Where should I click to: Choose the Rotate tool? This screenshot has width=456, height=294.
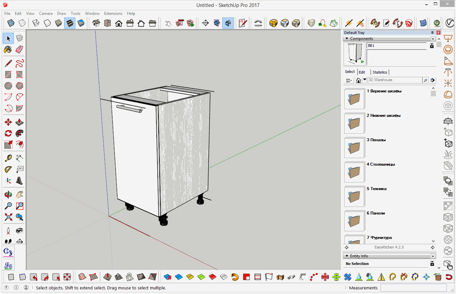click(8, 133)
